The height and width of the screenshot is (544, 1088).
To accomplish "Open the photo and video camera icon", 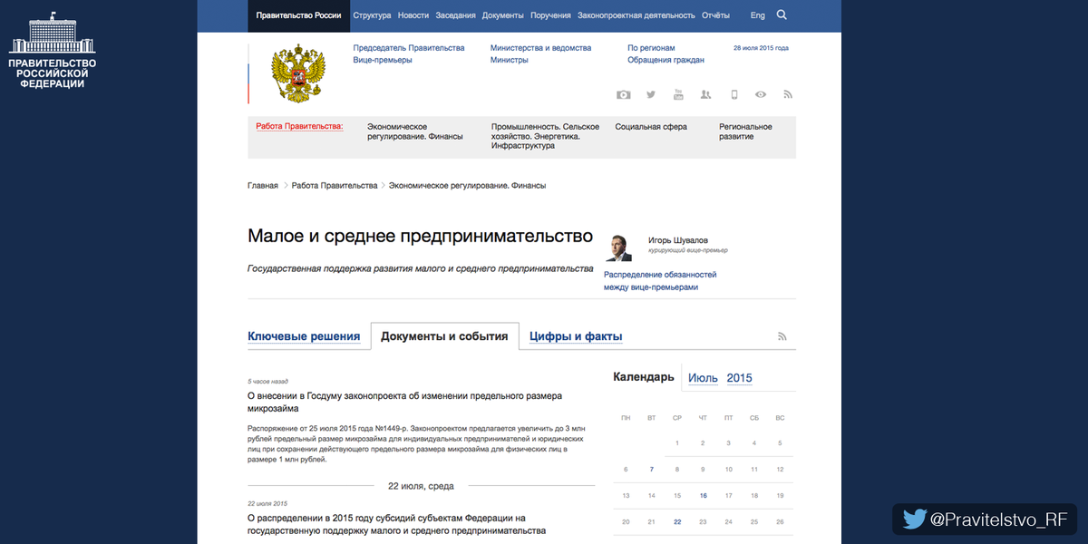I will click(623, 94).
